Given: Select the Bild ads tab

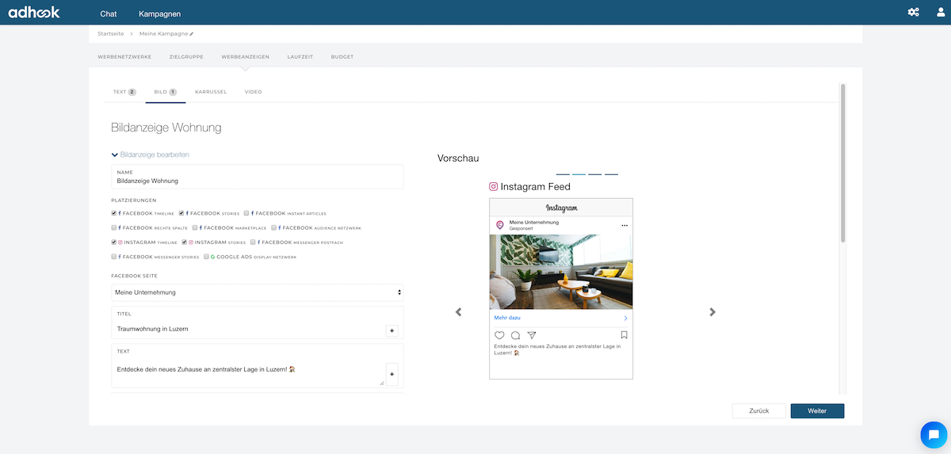Looking at the screenshot, I should pyautogui.click(x=165, y=92).
